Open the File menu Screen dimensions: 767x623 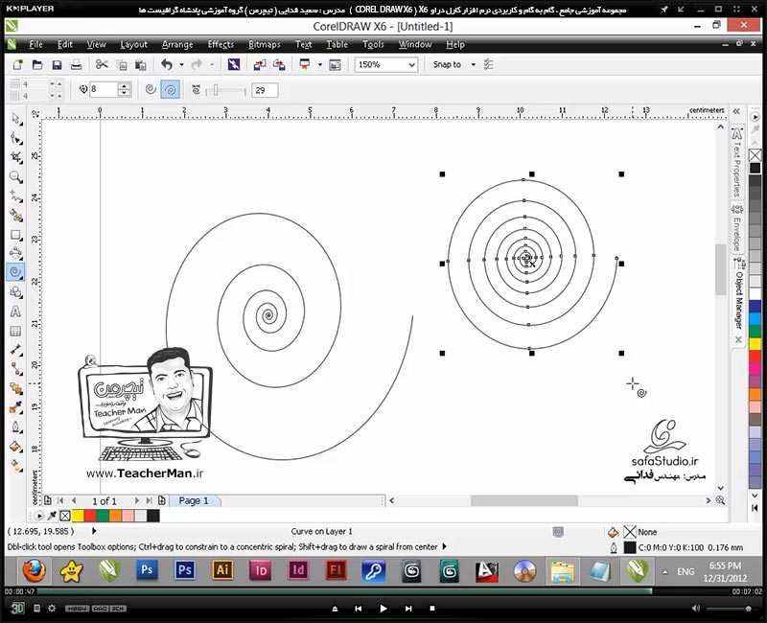(x=35, y=44)
